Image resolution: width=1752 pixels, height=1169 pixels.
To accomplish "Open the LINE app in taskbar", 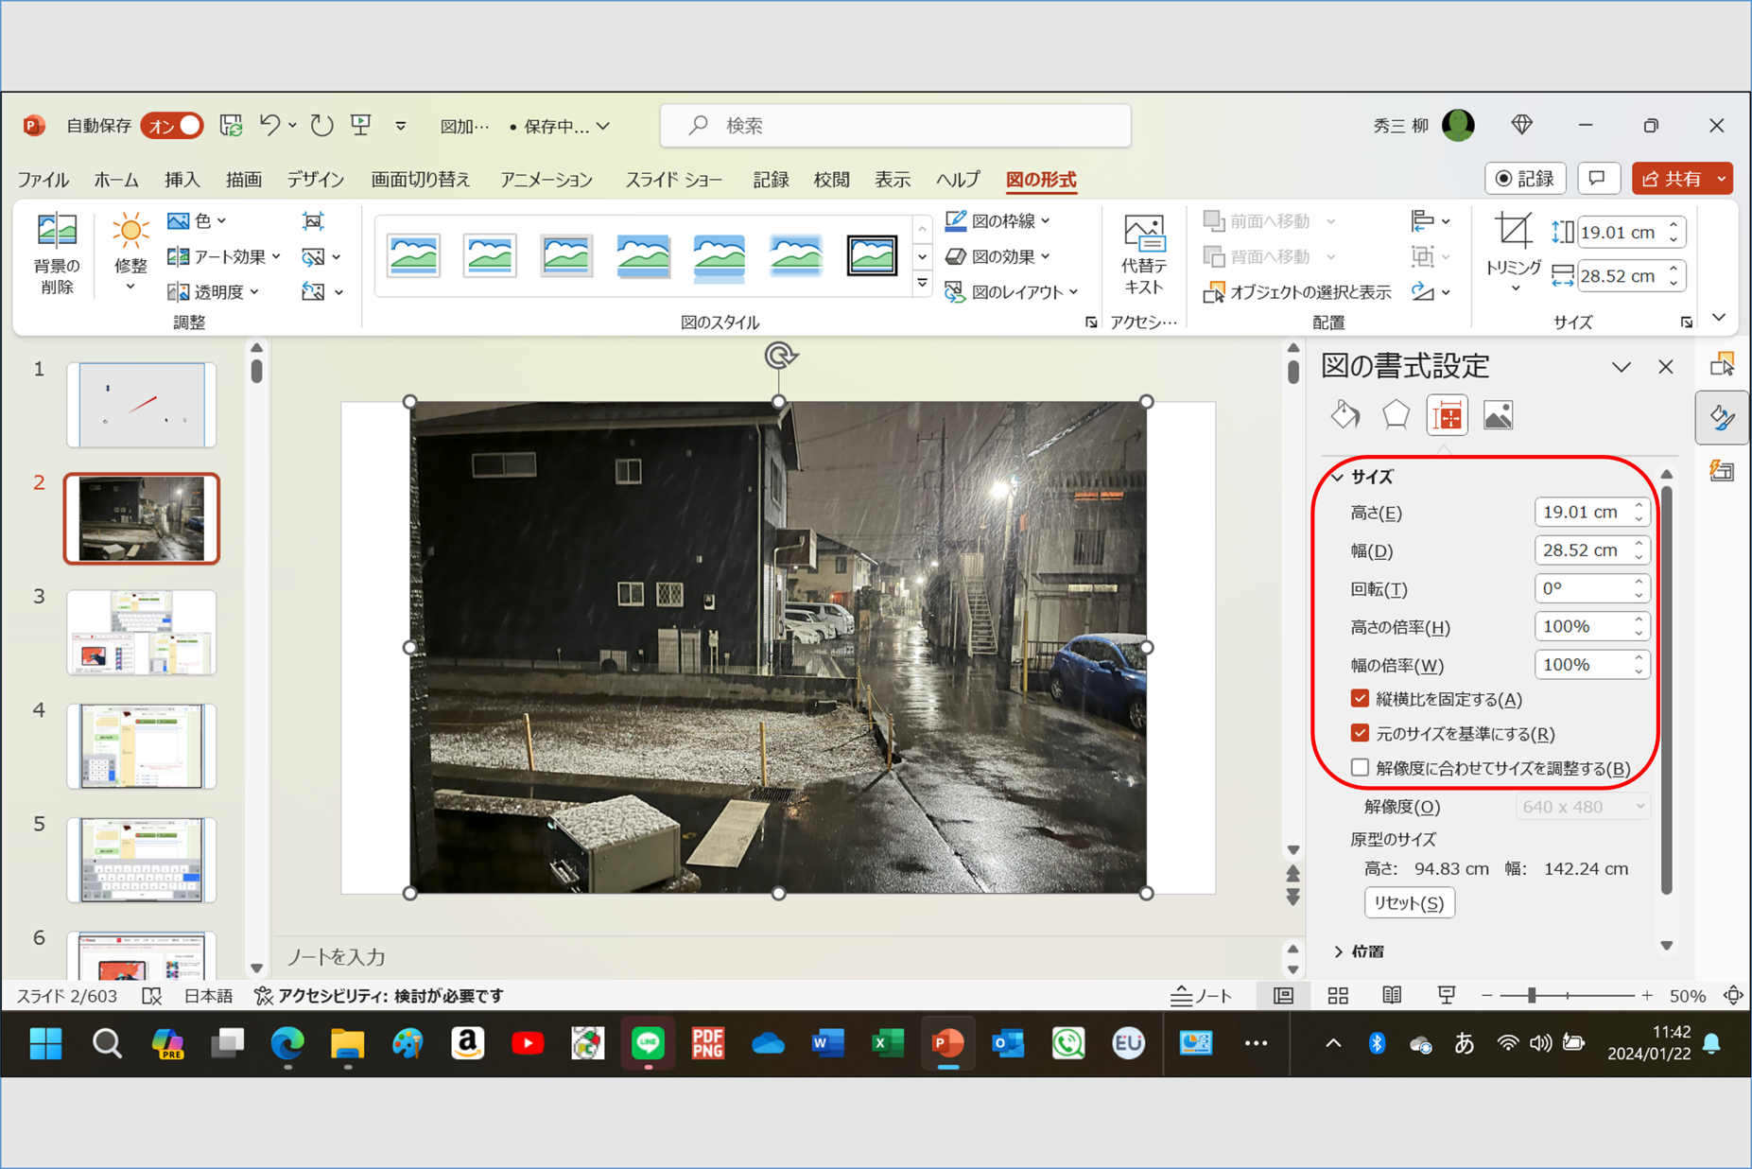I will [648, 1043].
